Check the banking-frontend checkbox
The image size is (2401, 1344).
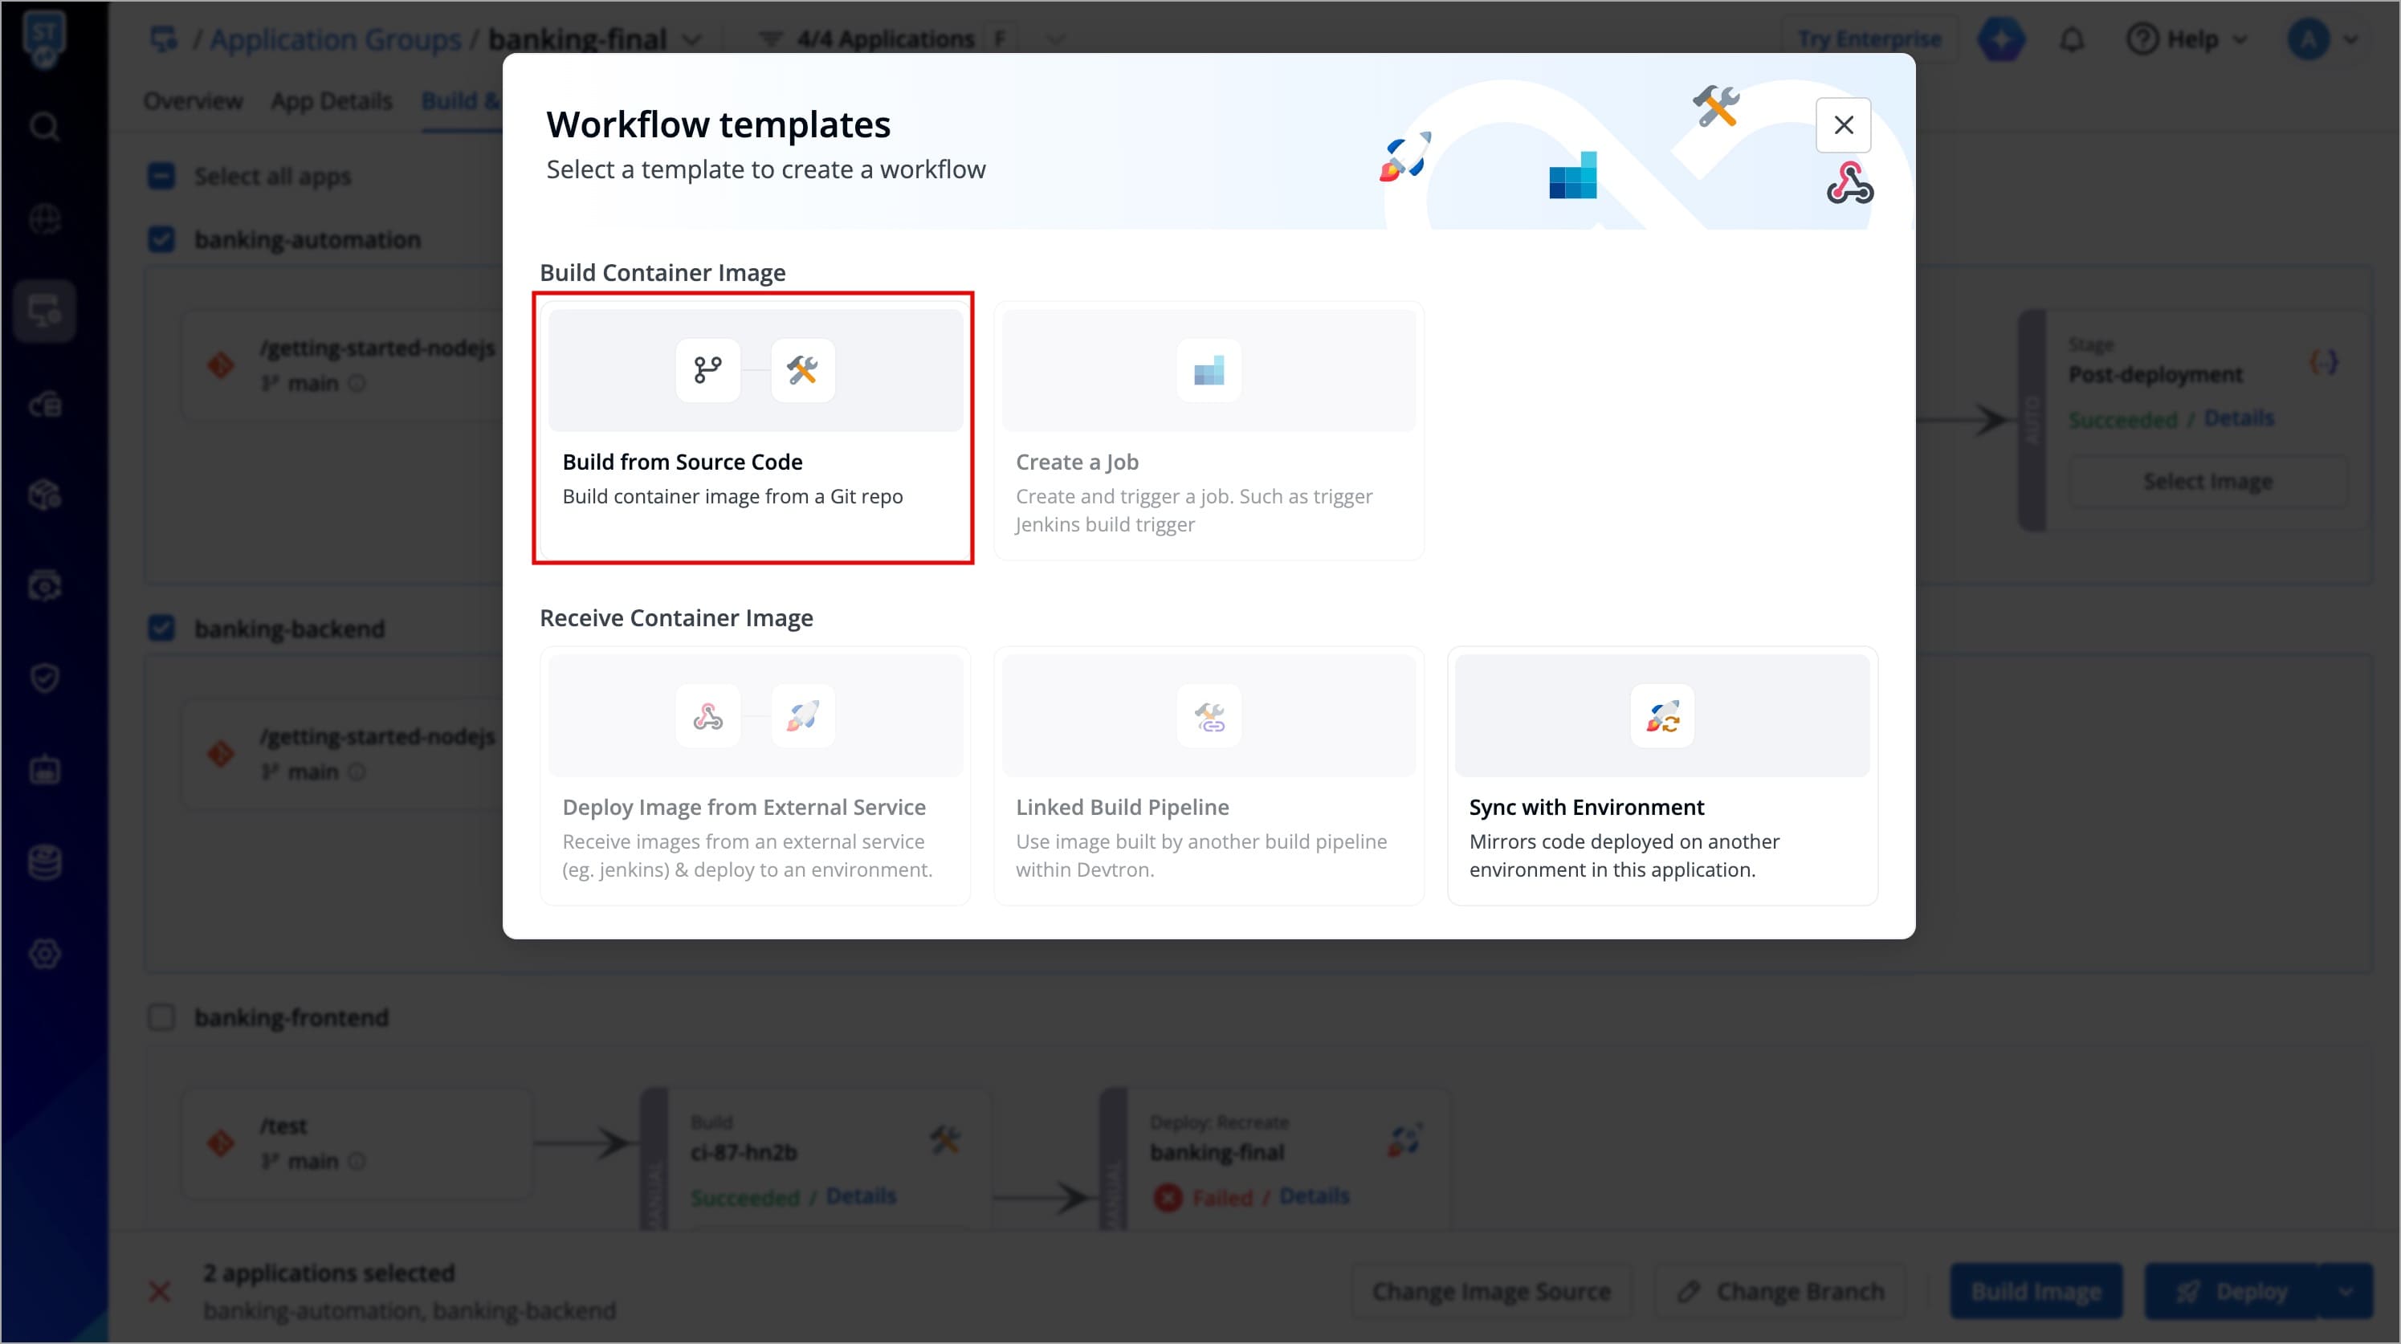[x=161, y=1017]
